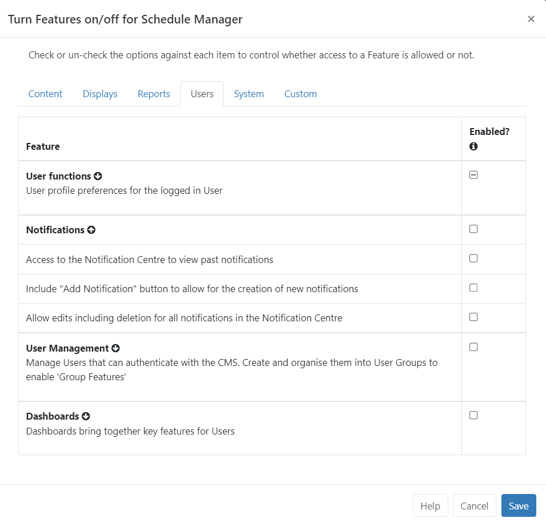Viewport: 546px width, 522px height.
Task: Check the Dashboards feature checkbox
Action: [x=473, y=416]
